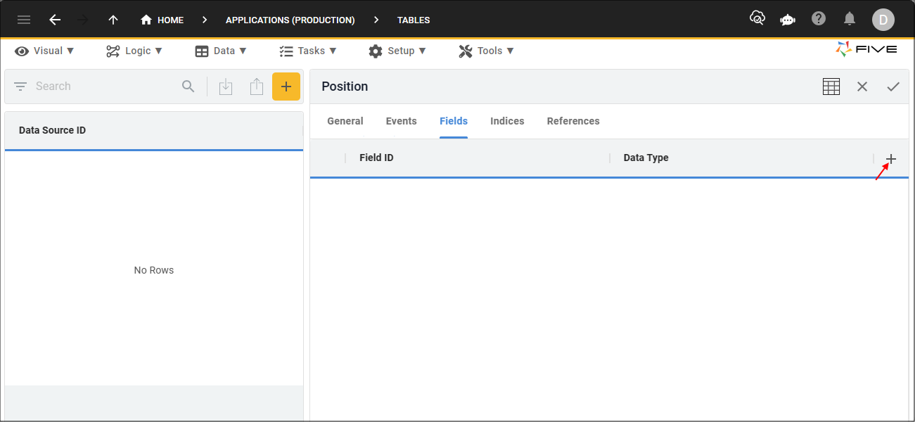Screen dimensions: 915x422
Task: Click the hamburger menu icon
Action: pyautogui.click(x=23, y=19)
